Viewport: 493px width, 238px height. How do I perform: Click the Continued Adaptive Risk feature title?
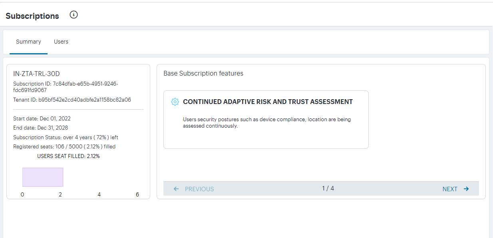click(268, 102)
